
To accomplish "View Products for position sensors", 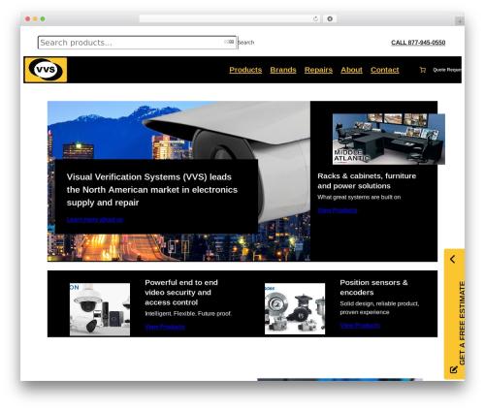I will (x=360, y=326).
